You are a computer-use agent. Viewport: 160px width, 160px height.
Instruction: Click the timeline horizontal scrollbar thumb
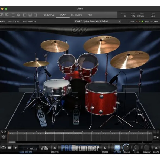tap(12, 142)
